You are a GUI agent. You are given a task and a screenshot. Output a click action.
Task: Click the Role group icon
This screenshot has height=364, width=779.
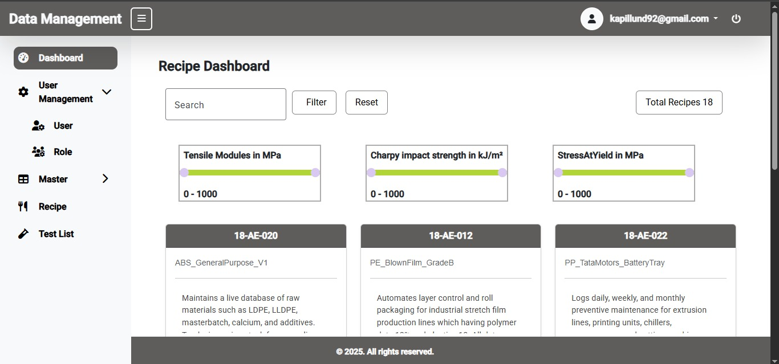[38, 152]
